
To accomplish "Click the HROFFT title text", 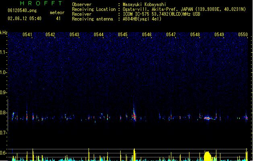I will [41, 3].
